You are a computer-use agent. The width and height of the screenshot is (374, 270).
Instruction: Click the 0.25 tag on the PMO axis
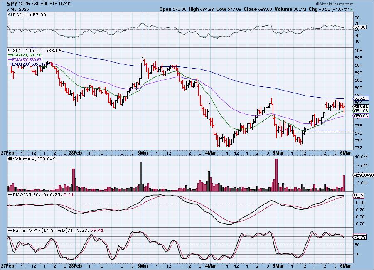359,195
